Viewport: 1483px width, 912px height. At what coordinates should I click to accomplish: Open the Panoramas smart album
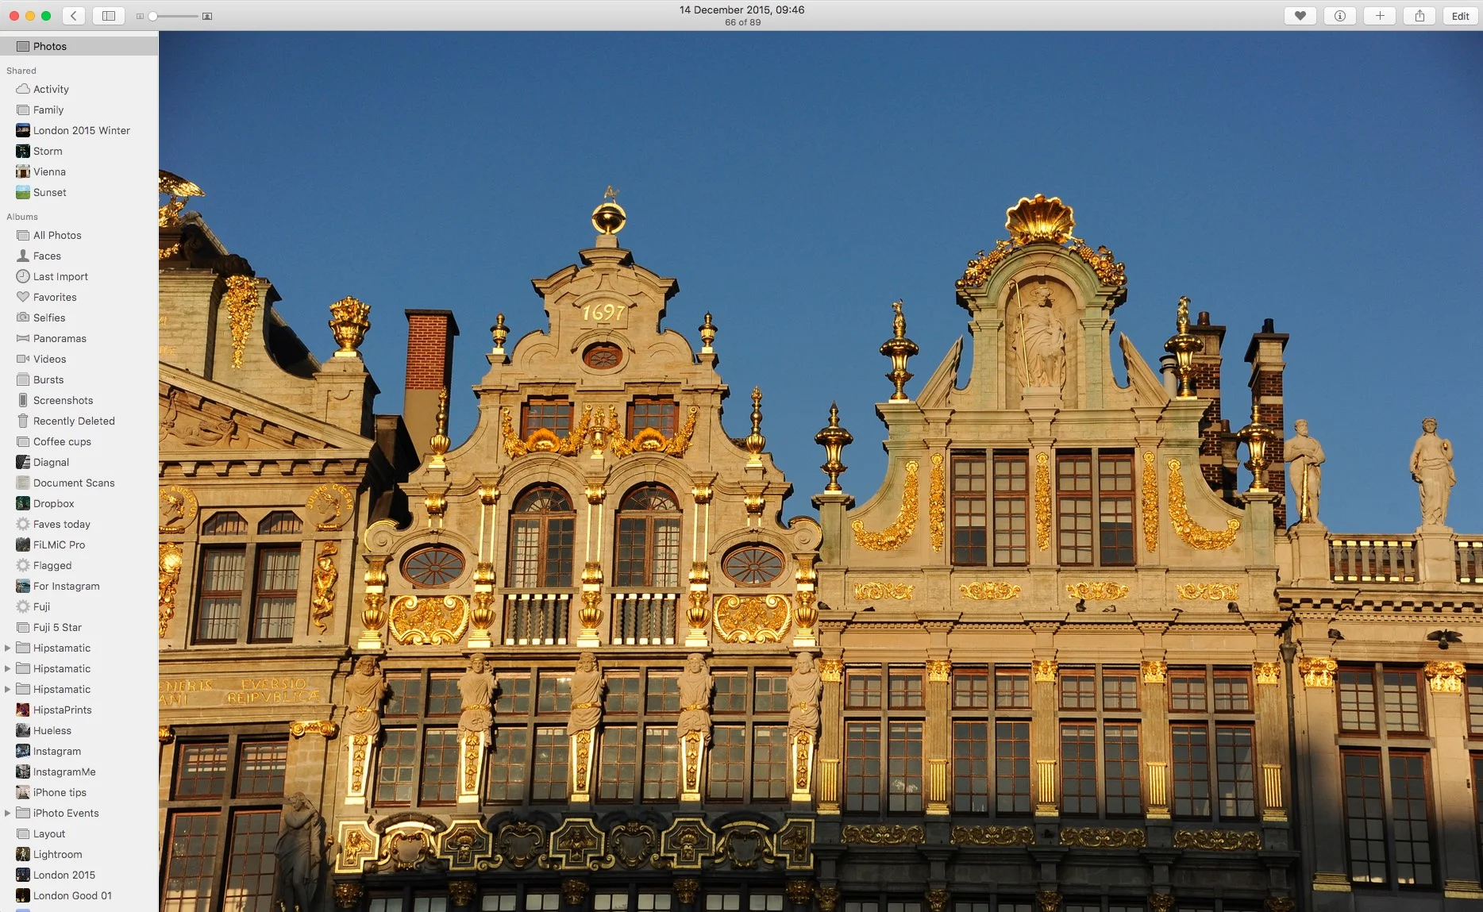click(59, 338)
